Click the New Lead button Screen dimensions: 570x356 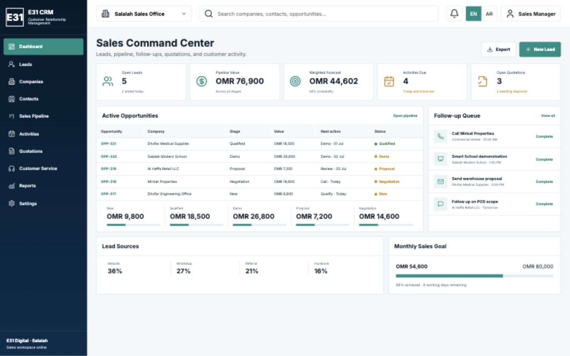point(540,49)
